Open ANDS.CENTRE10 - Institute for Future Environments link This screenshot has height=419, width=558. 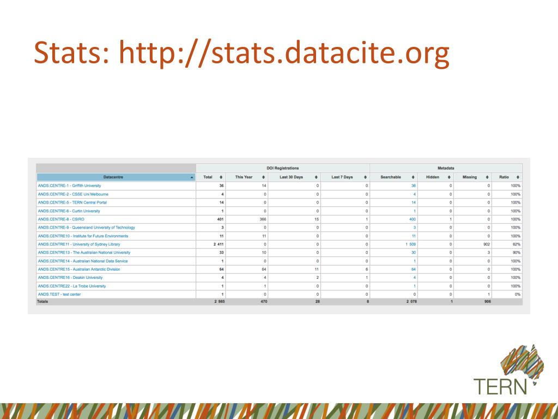pyautogui.click(x=83, y=236)
